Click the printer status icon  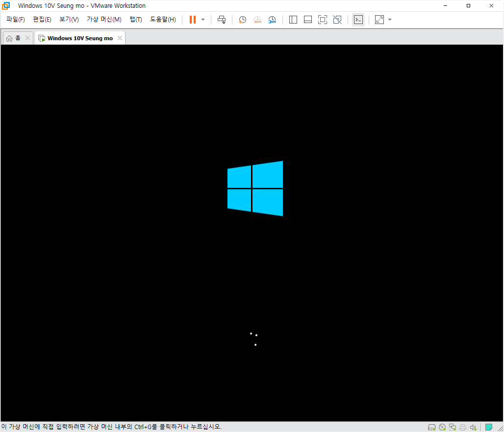point(463,427)
